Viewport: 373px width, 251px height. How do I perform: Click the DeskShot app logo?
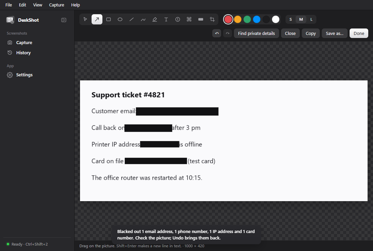(x=10, y=20)
